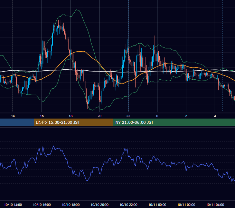The height and width of the screenshot is (208, 235).
Task: Click the 4 hour label on chart axis
Action: (215, 116)
